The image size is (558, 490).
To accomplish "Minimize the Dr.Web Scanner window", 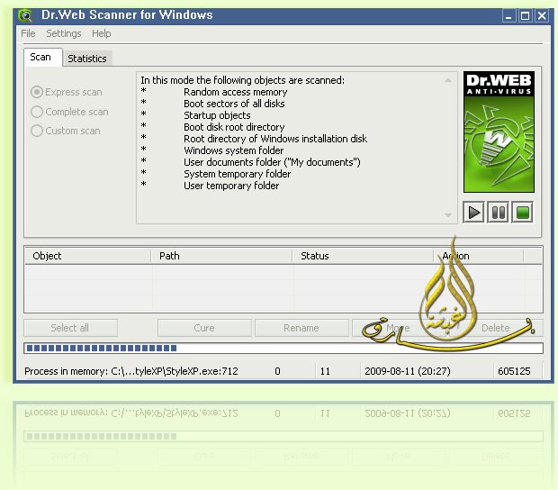I will (x=508, y=15).
